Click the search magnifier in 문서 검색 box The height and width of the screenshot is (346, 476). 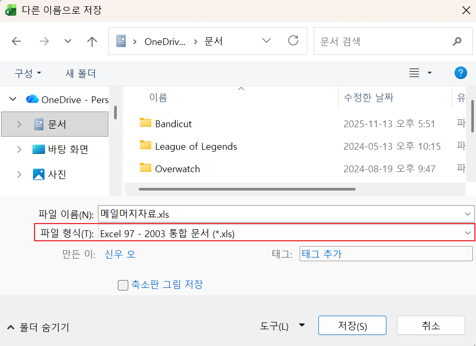pos(457,41)
